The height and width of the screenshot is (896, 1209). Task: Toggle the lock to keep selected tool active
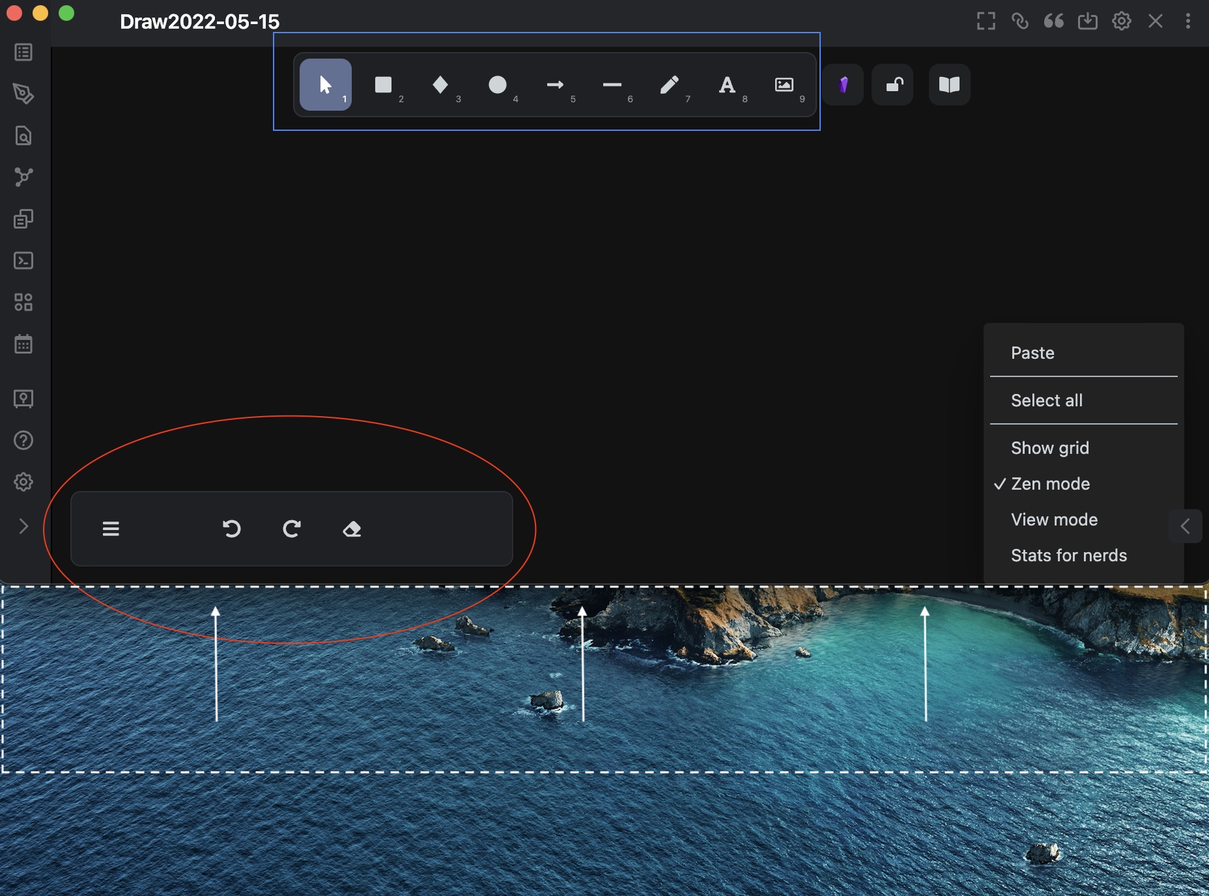pyautogui.click(x=892, y=85)
